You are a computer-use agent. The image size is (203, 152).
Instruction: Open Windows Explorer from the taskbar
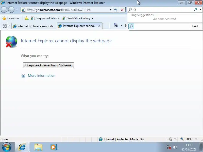pyautogui.click(x=38, y=147)
